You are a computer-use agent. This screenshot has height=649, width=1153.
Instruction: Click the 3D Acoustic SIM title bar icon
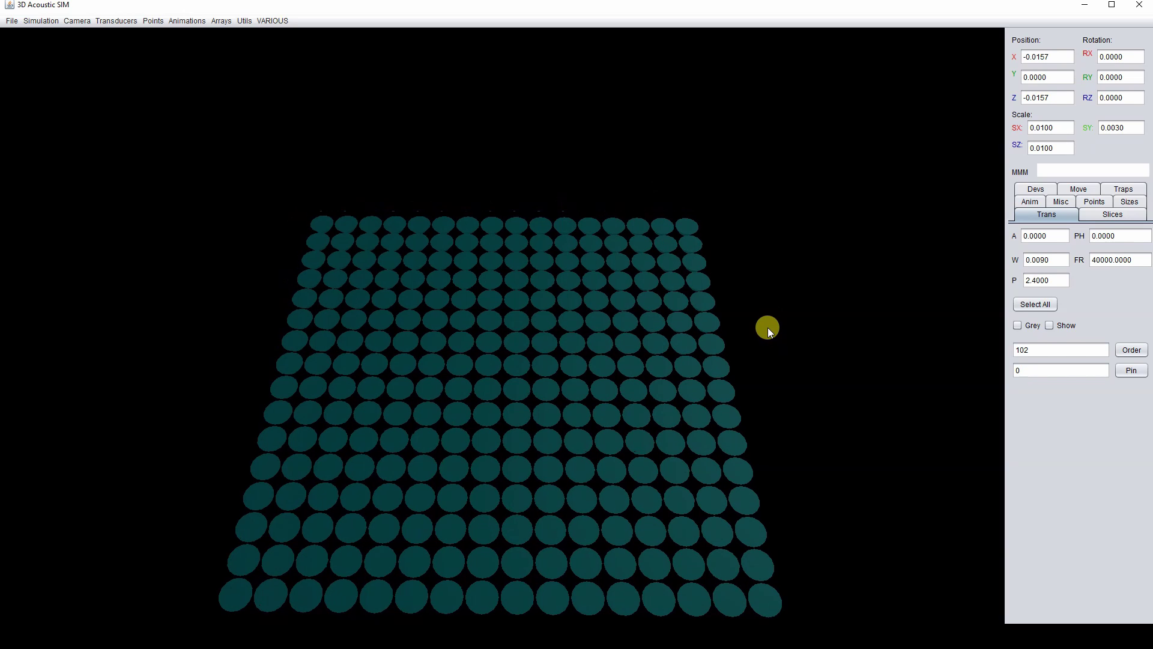tap(9, 5)
